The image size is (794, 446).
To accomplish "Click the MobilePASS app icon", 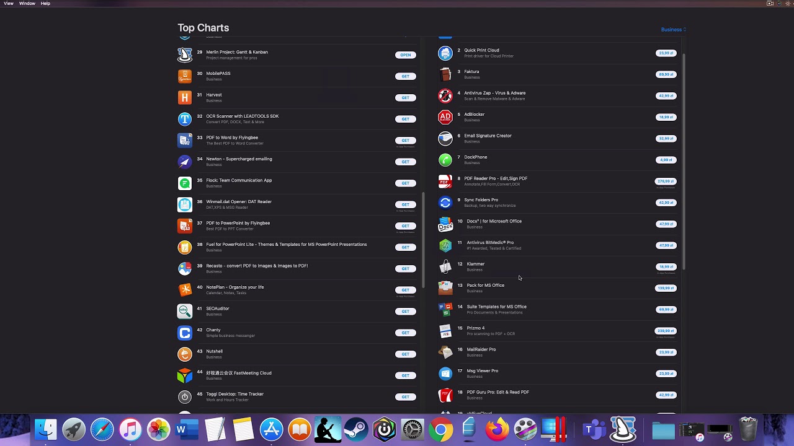I will point(185,76).
